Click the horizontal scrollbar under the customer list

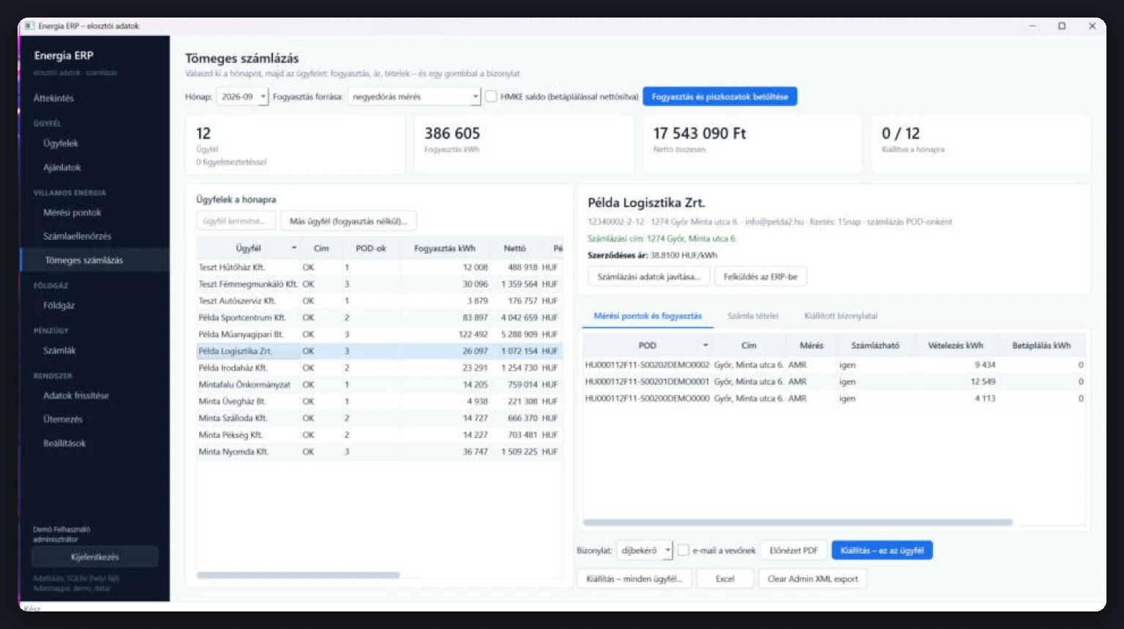click(299, 575)
